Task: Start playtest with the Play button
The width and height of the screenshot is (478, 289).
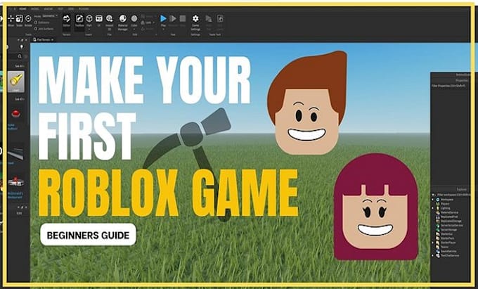Action: (163, 18)
